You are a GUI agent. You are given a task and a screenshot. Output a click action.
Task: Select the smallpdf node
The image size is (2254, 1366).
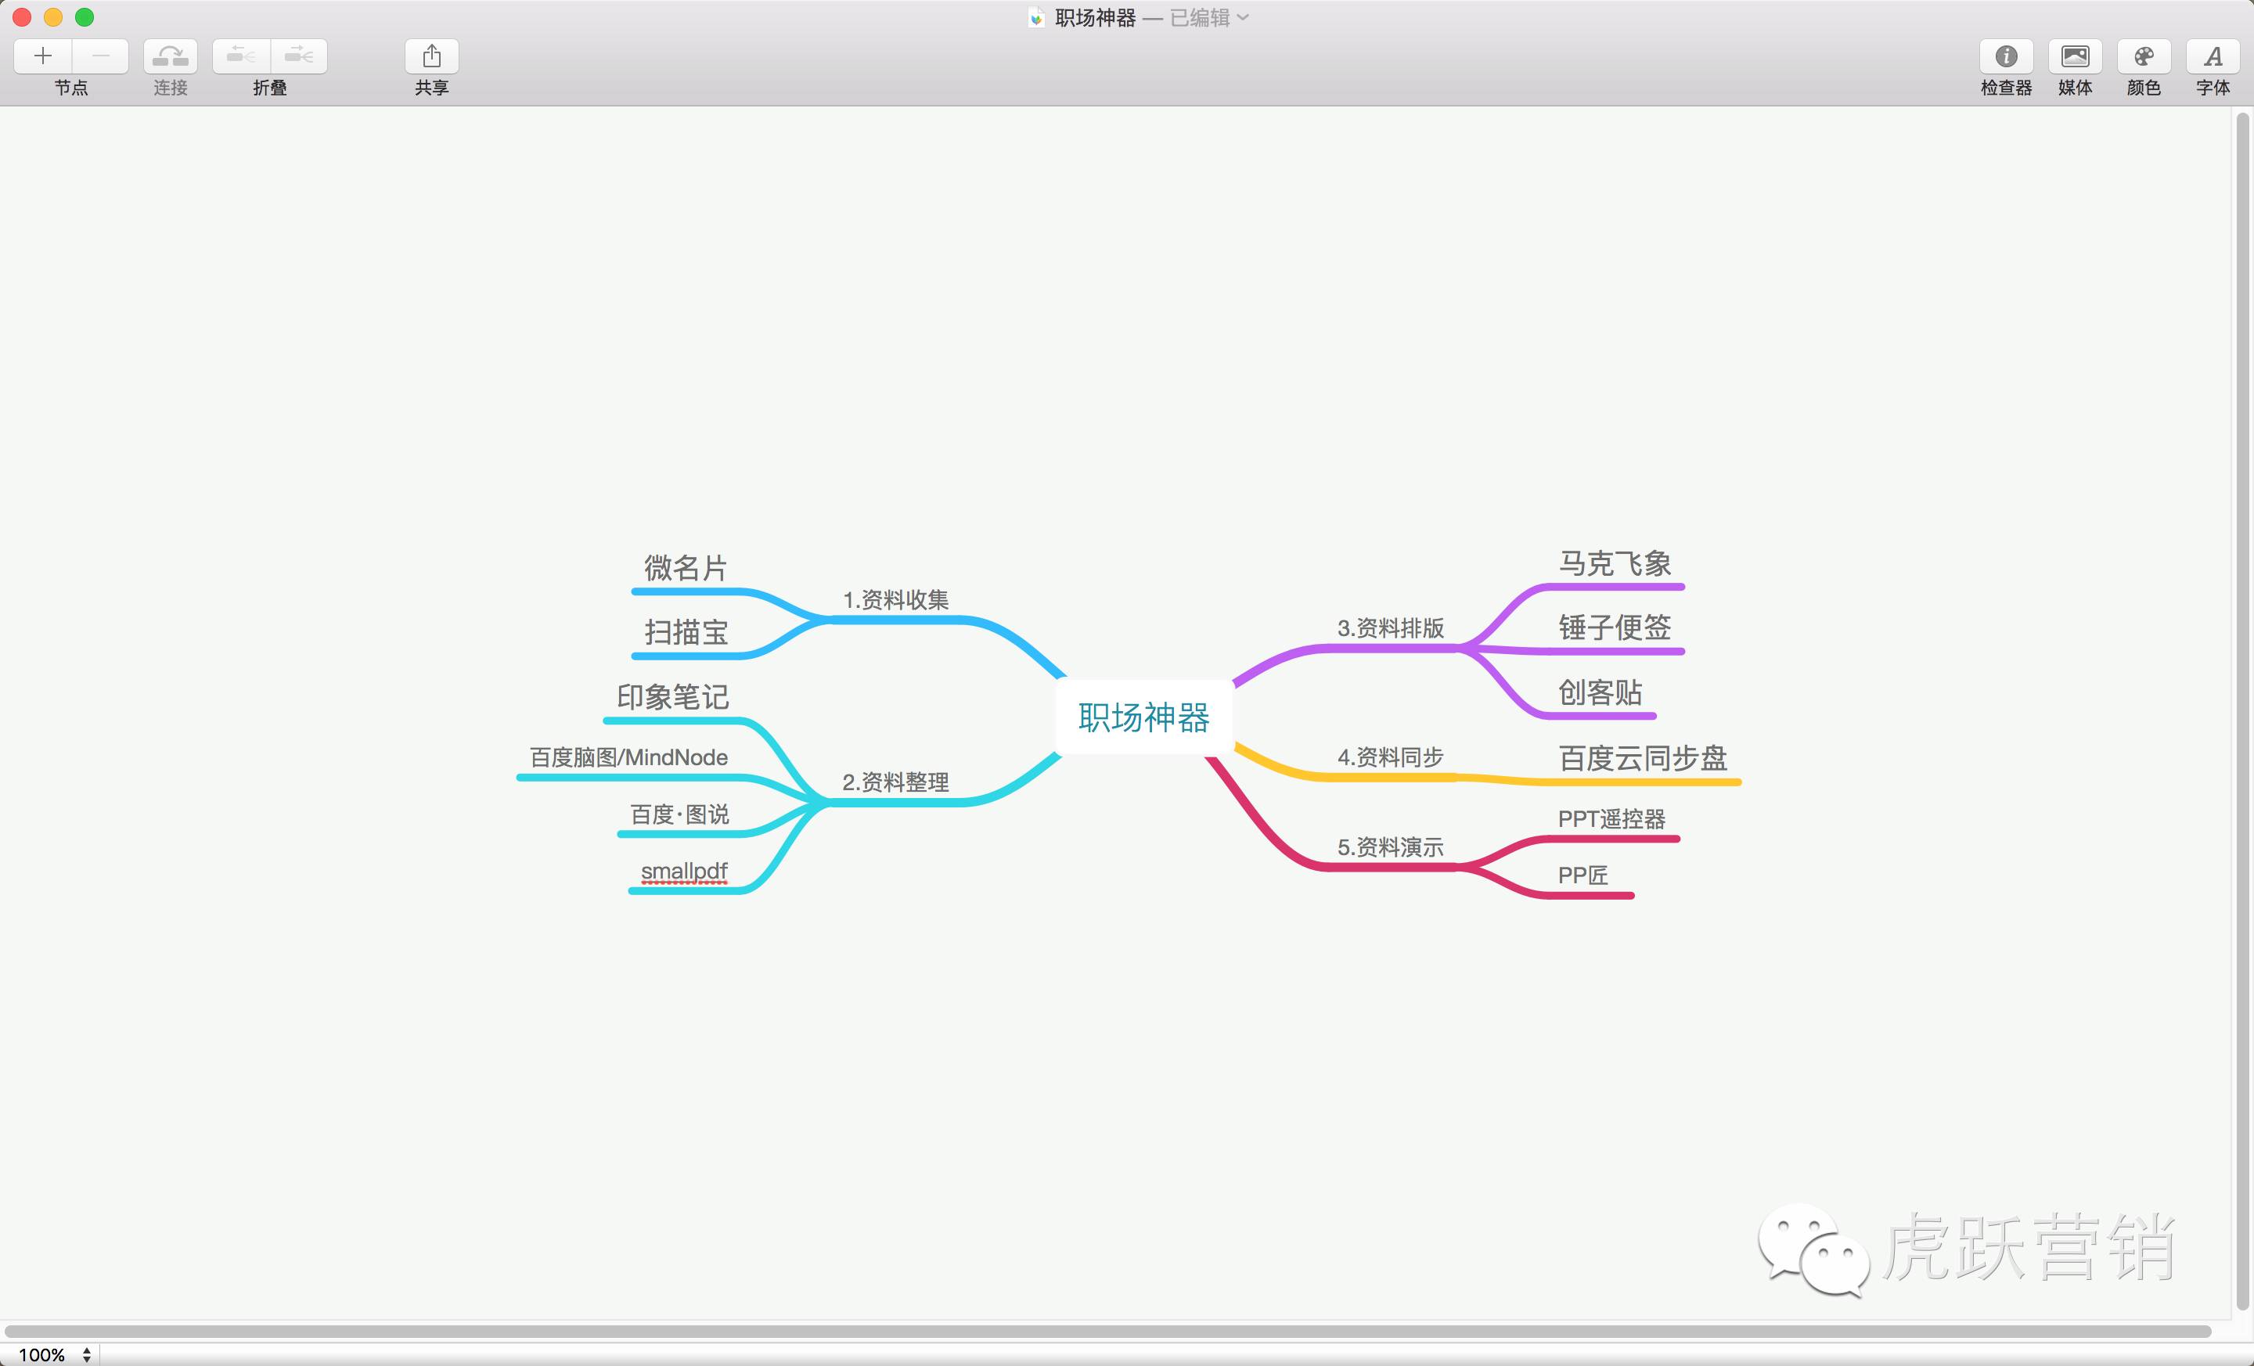tap(684, 872)
